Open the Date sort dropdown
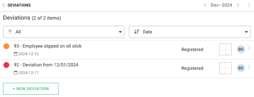The height and width of the screenshot is (97, 254). [190, 32]
